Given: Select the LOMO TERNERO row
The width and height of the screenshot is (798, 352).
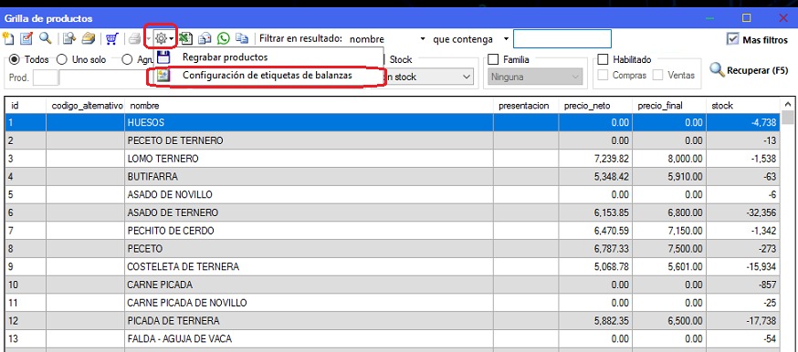Looking at the screenshot, I should click(393, 159).
